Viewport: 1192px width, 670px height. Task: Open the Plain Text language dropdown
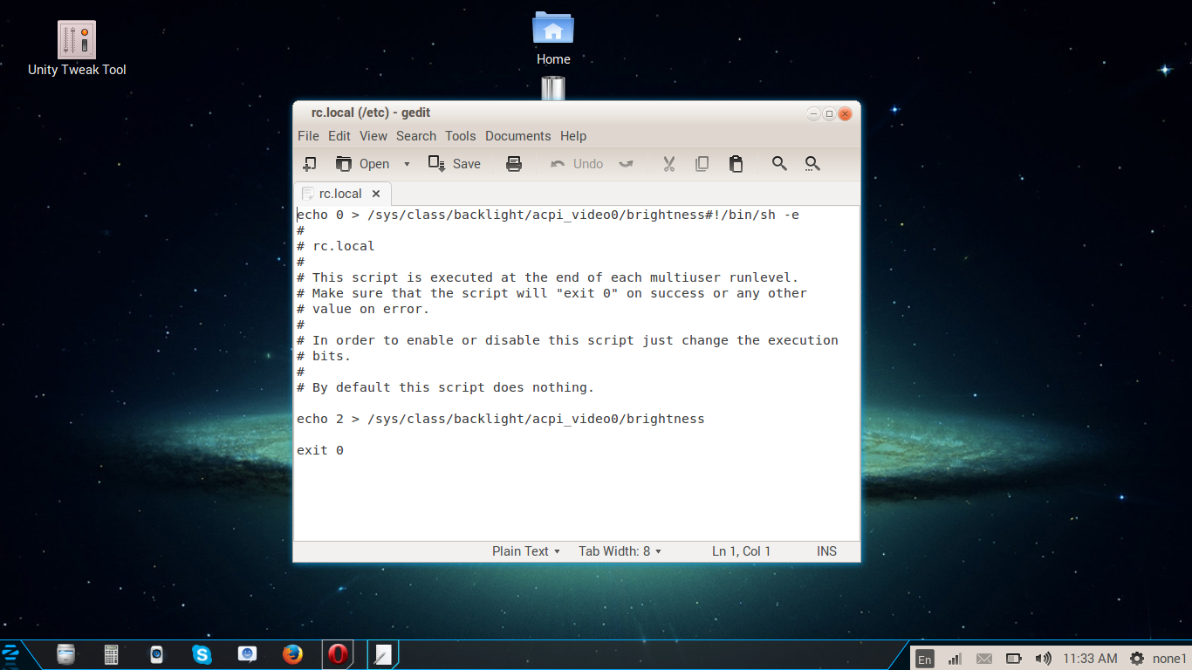[526, 551]
